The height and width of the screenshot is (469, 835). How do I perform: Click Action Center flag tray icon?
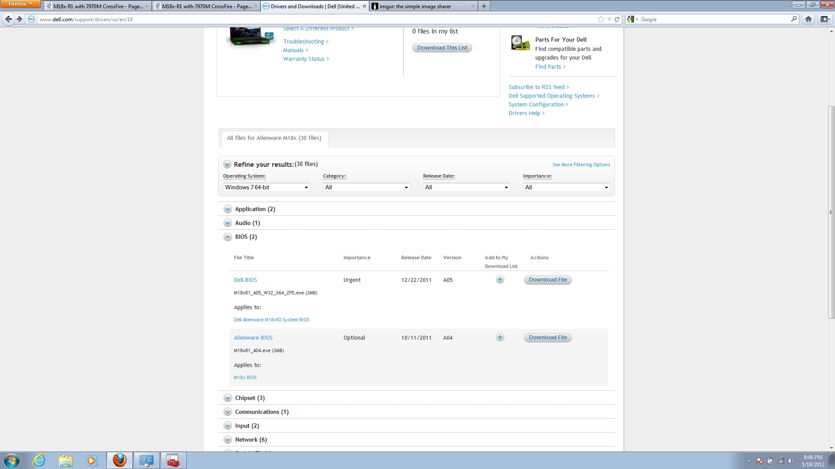[x=760, y=461]
